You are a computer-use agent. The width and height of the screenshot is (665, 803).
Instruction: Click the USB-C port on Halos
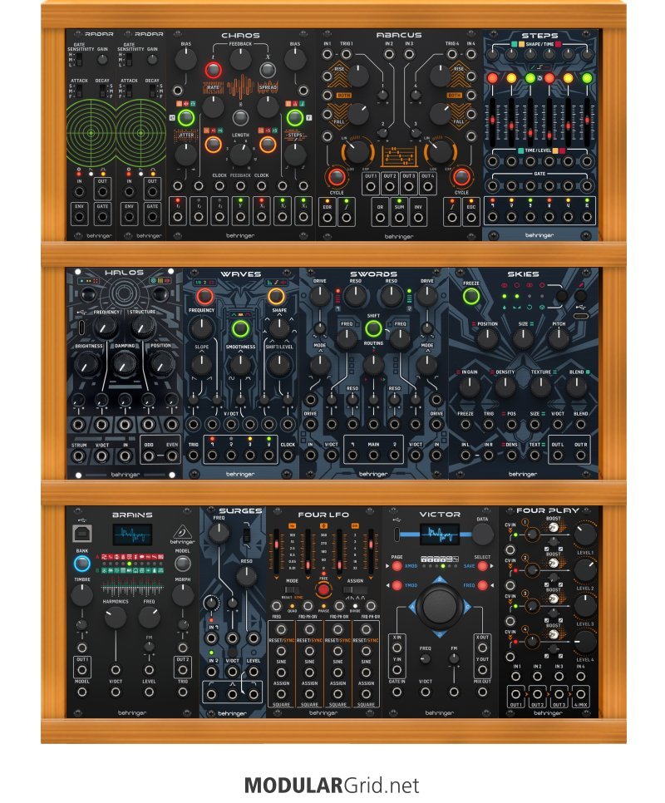point(82,328)
